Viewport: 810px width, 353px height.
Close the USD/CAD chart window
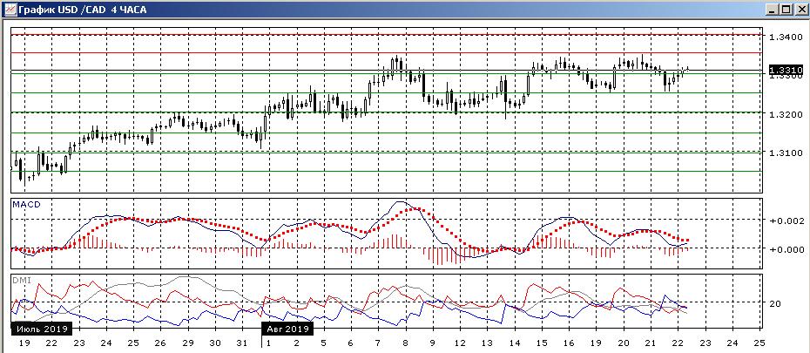800,9
